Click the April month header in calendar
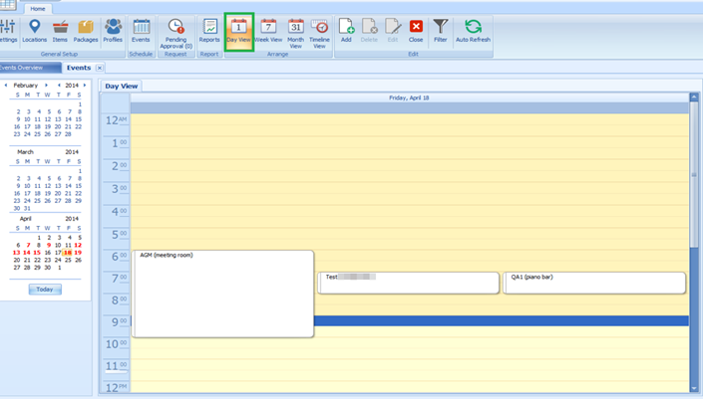703x399 pixels. pos(26,219)
